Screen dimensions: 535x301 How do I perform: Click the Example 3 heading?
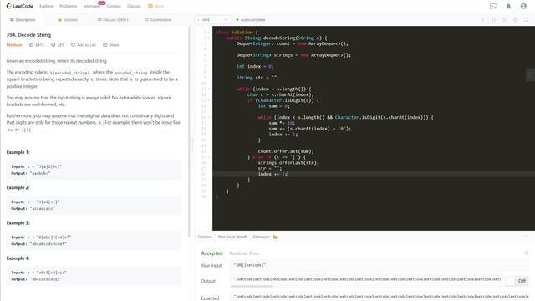coord(18,223)
